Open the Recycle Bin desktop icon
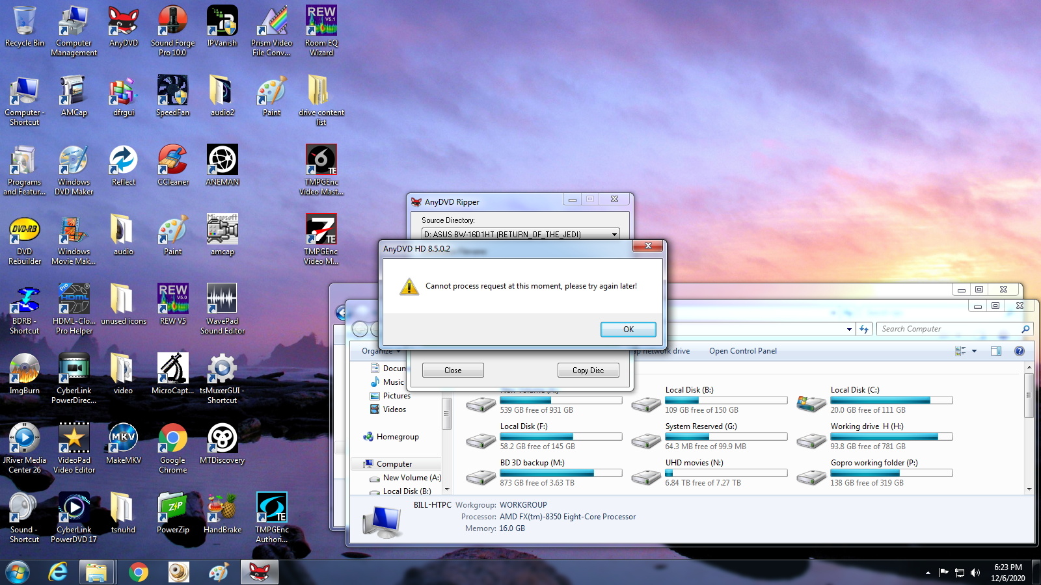1041x585 pixels. click(x=25, y=27)
